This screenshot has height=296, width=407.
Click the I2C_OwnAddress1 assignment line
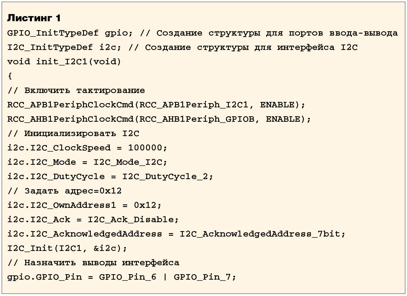[84, 205]
